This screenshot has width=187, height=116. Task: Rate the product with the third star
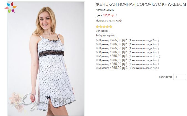(104, 27)
